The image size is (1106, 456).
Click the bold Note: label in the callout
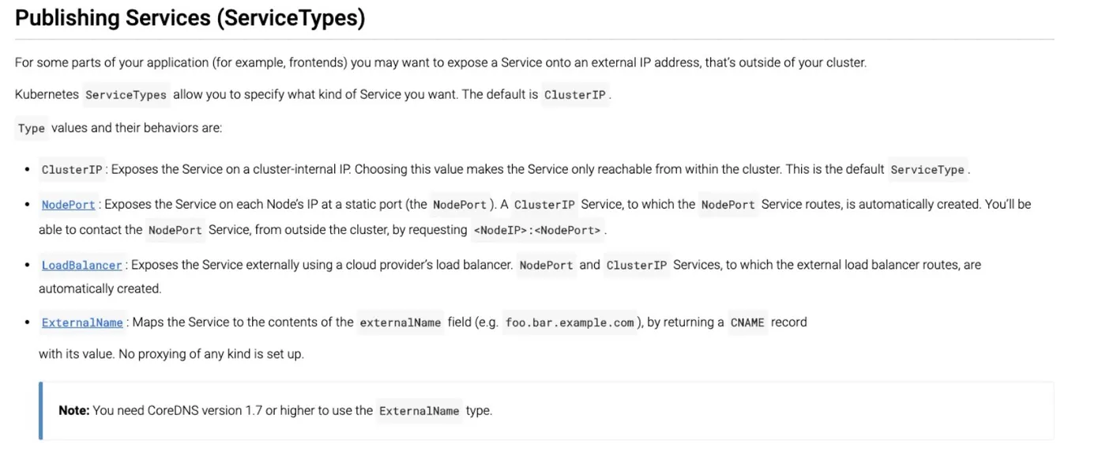click(73, 410)
